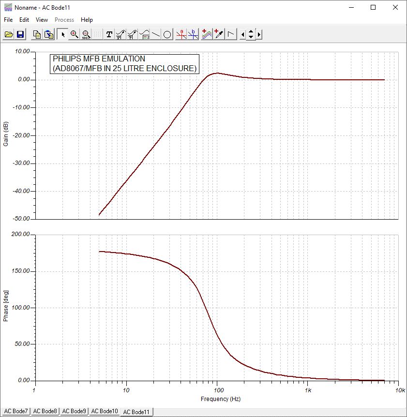
Task: Select the Line drawing tool
Action: tap(156, 34)
